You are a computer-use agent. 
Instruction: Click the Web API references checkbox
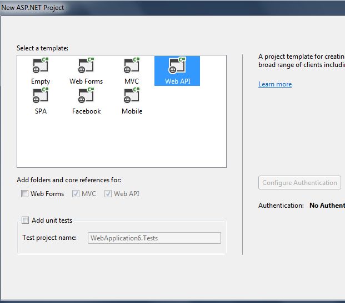108,194
